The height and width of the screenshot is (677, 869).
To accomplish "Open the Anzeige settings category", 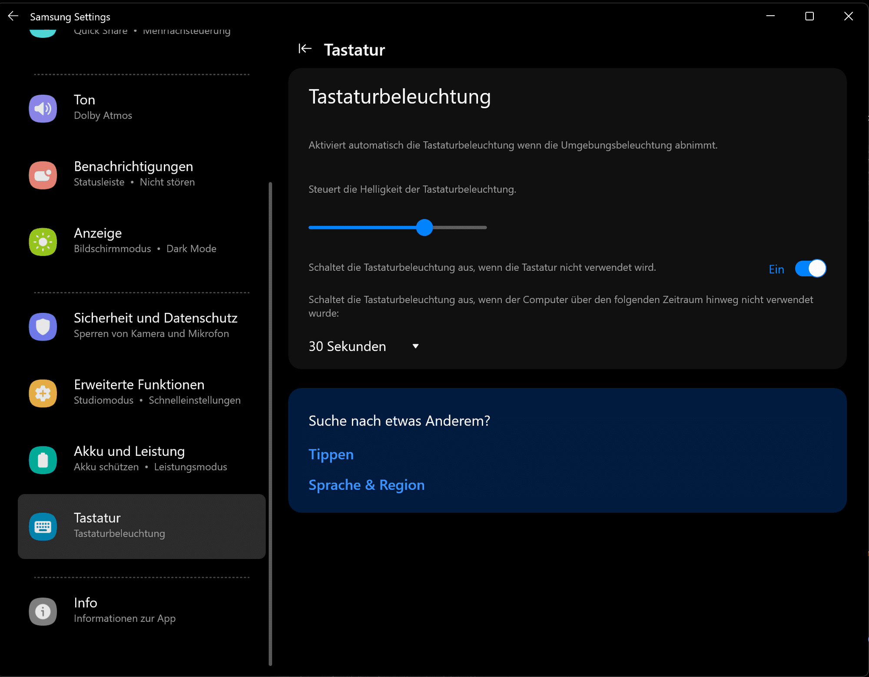I will click(x=142, y=241).
